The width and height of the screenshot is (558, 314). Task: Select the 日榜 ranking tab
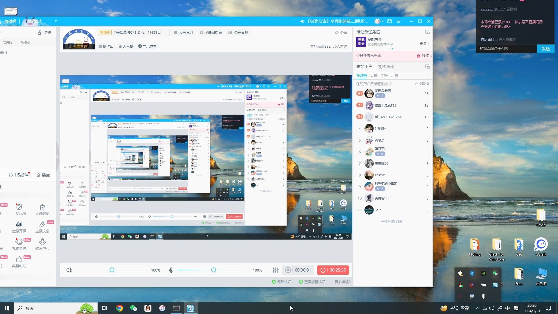point(374,76)
